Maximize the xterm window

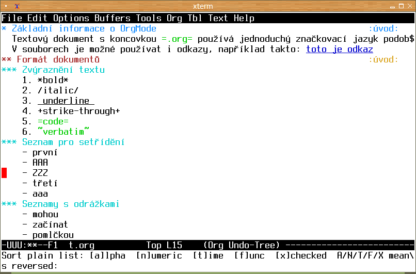point(401,6)
